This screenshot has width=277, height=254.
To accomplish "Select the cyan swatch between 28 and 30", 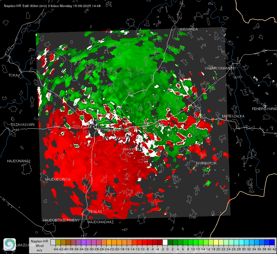I will click(x=242, y=242).
